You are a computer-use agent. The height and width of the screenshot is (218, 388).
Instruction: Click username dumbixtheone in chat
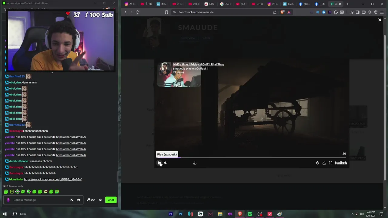pyautogui.click(x=18, y=161)
